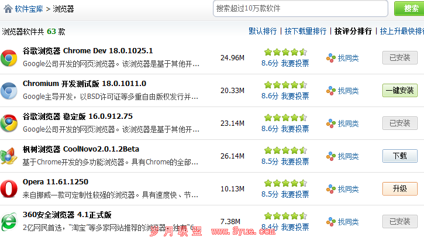Click 我要投票 for Chrome Dev
Screen dimensions: 424x237
295,63
